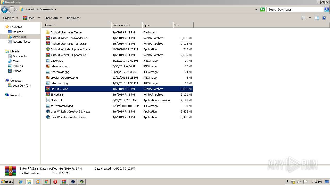This screenshot has width=330, height=185.
Task: Toggle the preview pane icon
Action: [317, 18]
